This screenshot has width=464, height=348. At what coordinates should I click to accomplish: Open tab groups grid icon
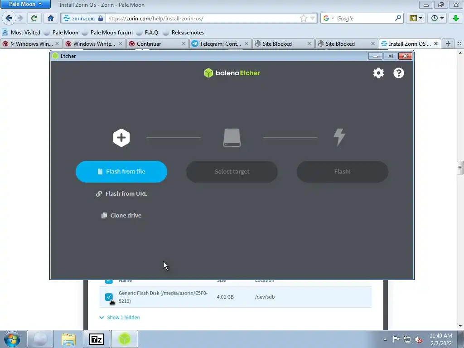459,44
